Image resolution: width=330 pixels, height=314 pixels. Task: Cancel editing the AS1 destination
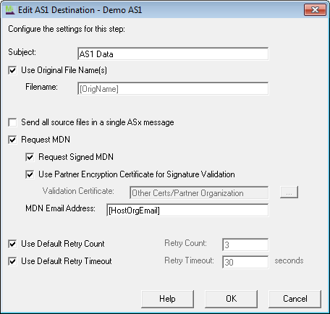click(x=295, y=299)
